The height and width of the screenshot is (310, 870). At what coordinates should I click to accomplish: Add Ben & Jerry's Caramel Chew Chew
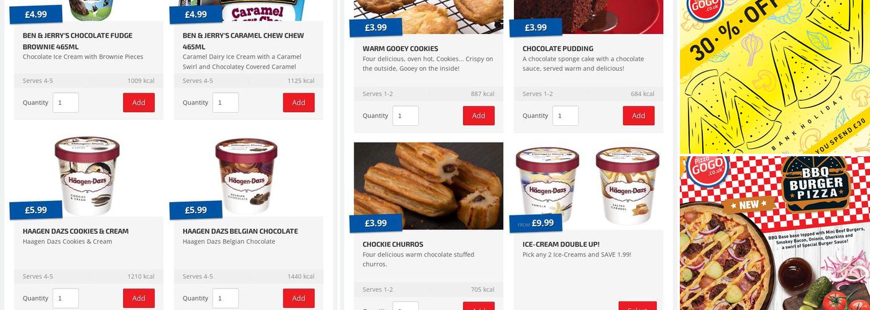[298, 103]
